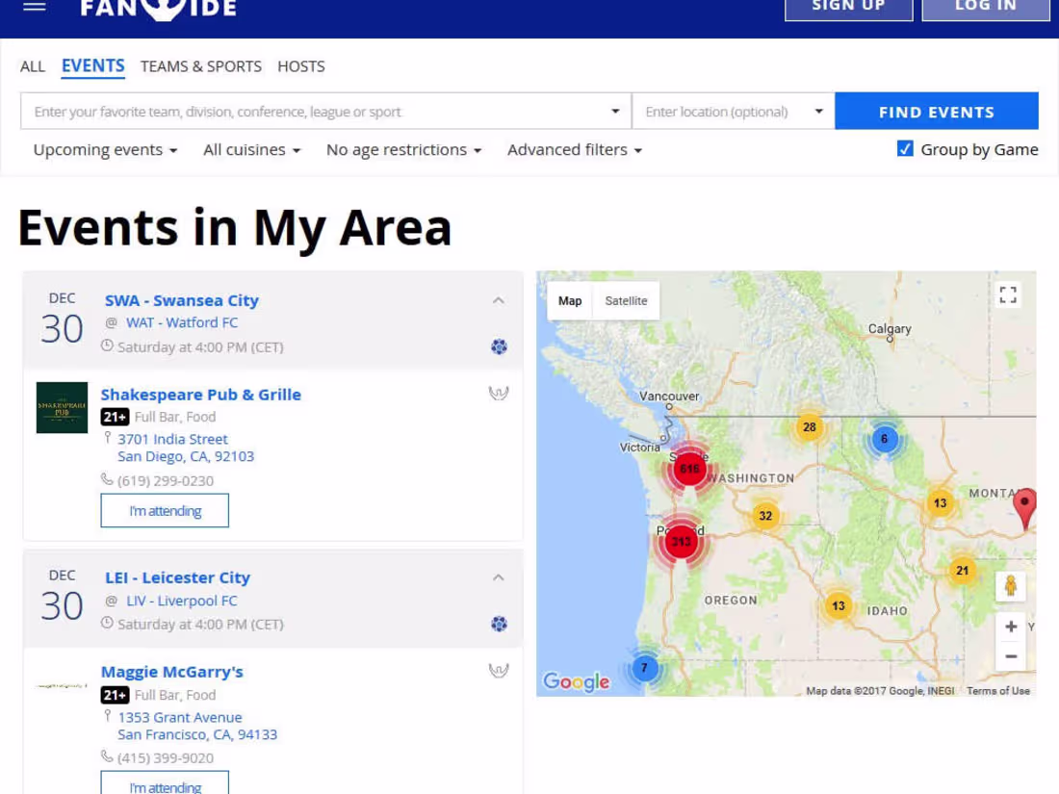Image resolution: width=1059 pixels, height=794 pixels.
Task: Collapse the Swansea City event group
Action: coord(499,300)
